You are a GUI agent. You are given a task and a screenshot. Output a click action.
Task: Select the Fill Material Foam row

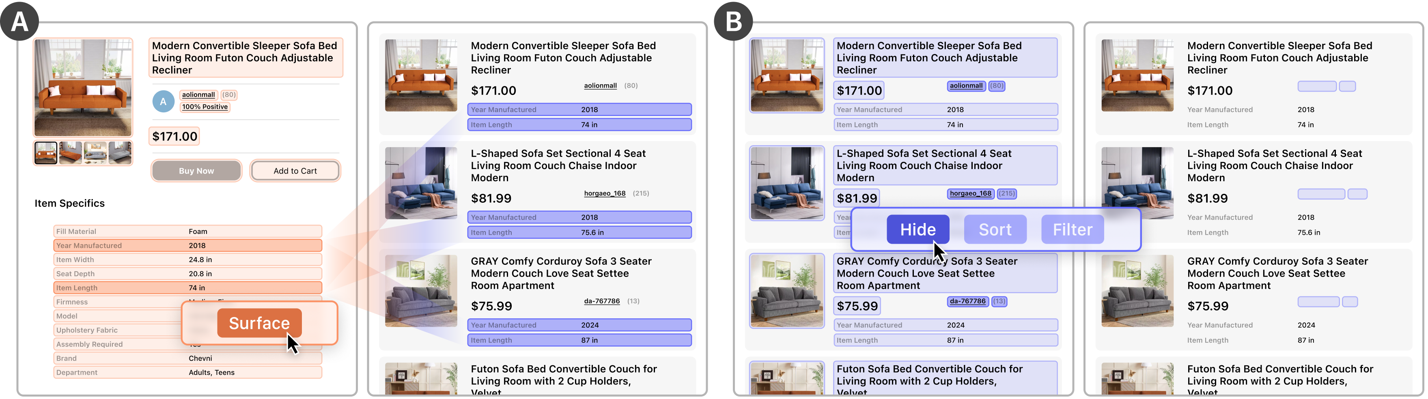point(188,231)
